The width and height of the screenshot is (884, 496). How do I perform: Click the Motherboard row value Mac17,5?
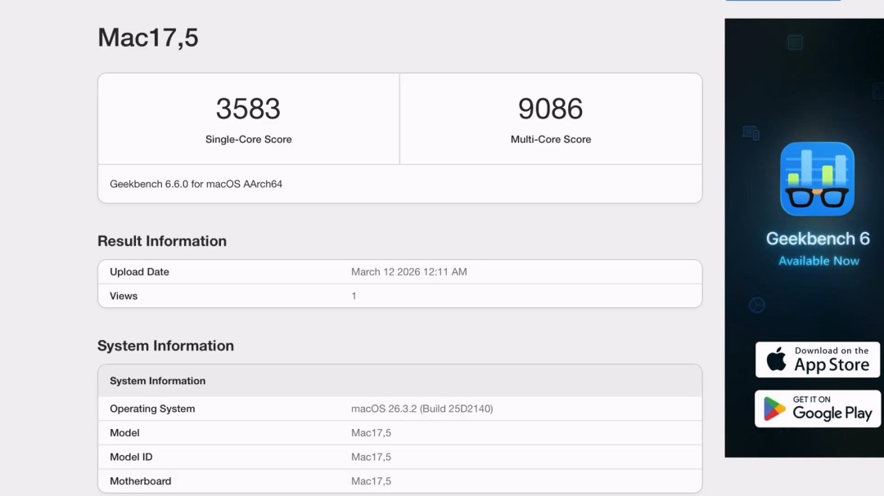point(371,481)
